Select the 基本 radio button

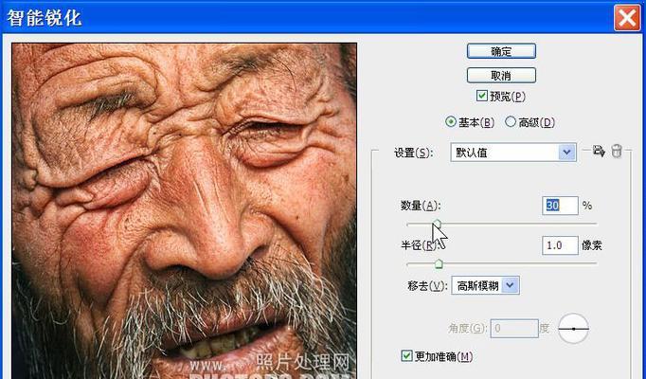450,122
